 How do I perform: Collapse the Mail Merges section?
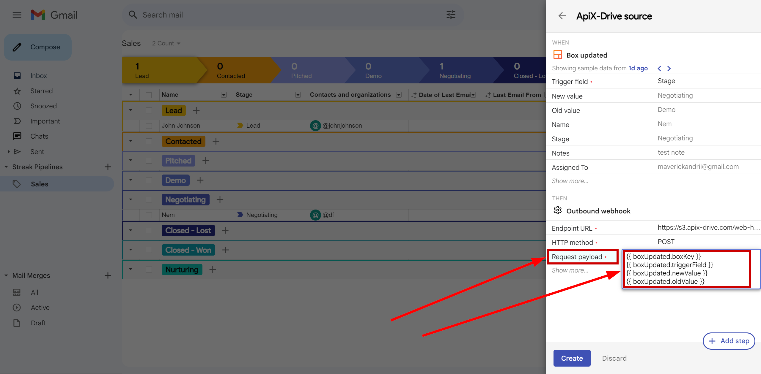pos(6,275)
